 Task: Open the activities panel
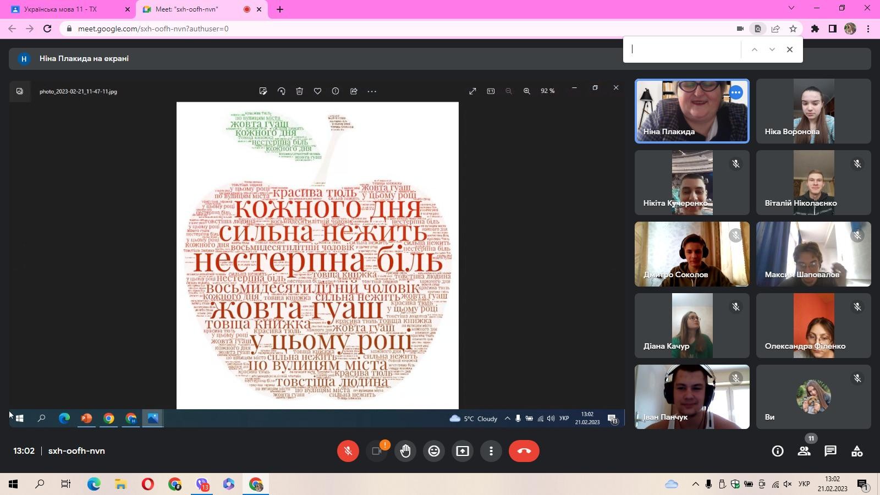click(857, 451)
